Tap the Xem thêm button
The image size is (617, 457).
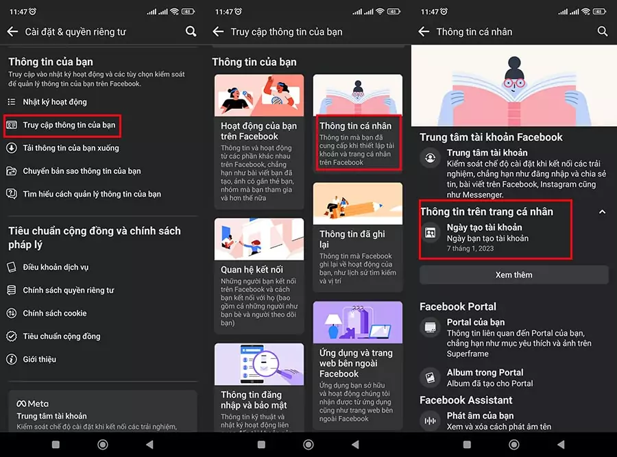coord(514,275)
